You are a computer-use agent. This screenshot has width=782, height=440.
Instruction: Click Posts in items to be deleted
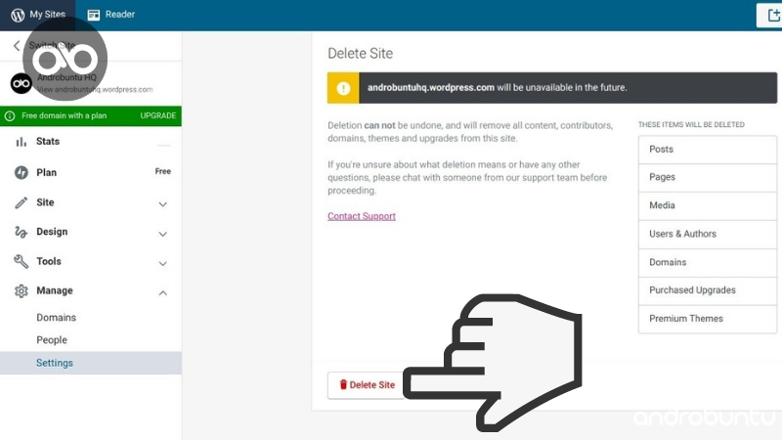pos(707,150)
